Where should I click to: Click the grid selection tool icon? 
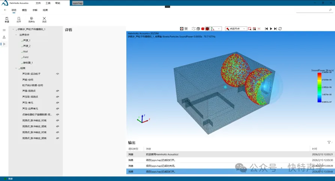click(254, 28)
